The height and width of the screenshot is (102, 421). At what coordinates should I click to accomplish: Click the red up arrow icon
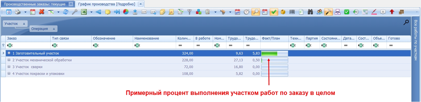[x=392, y=12]
